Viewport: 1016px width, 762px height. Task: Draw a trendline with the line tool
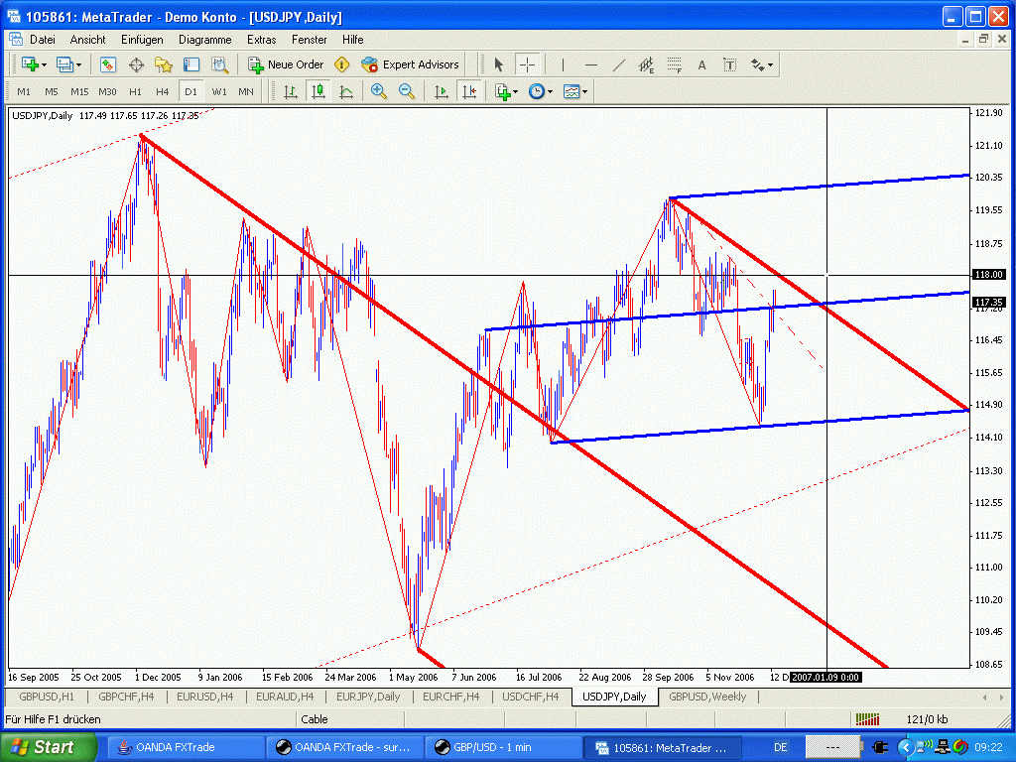[x=619, y=64]
